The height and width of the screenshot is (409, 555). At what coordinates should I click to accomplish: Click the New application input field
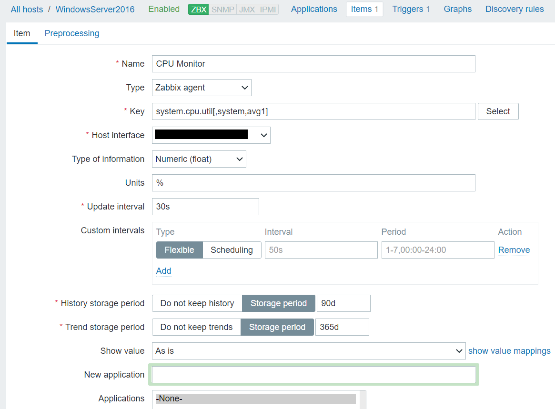313,375
